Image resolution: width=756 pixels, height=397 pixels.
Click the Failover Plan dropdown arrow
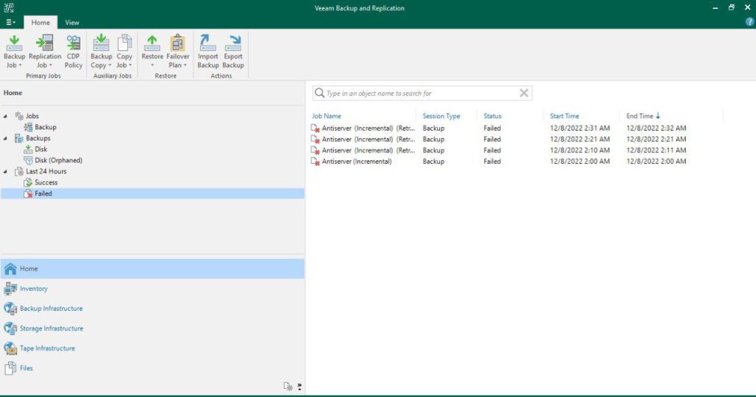point(185,66)
